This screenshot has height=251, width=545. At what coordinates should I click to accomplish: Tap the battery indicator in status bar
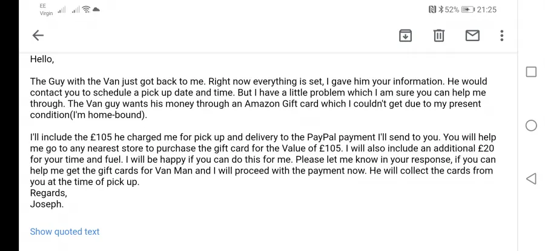click(468, 10)
